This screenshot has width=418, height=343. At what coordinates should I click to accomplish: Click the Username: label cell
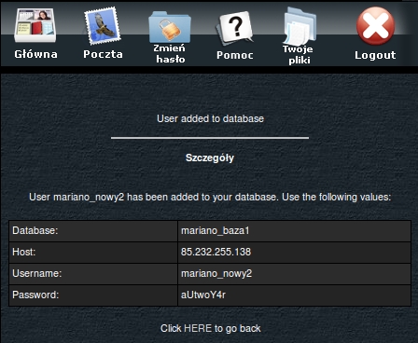[x=93, y=274]
